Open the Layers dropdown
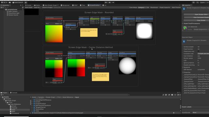Image resolution: width=209 pixels, height=117 pixels. pyautogui.click(x=204, y=2)
